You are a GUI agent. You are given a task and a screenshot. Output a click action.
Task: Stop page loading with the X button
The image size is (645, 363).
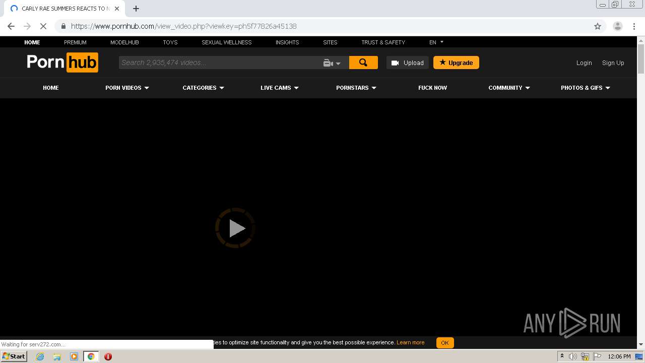(43, 26)
